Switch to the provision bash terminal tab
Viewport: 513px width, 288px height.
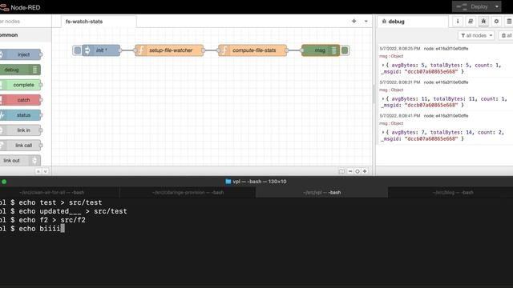pyautogui.click(x=188, y=192)
